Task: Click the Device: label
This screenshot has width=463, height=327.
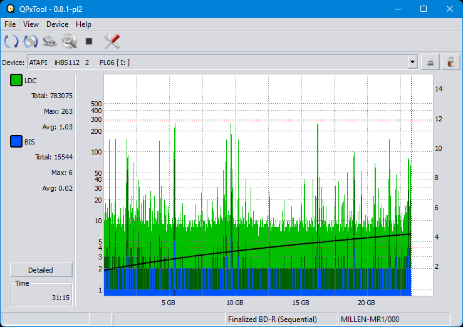Action: [x=13, y=63]
